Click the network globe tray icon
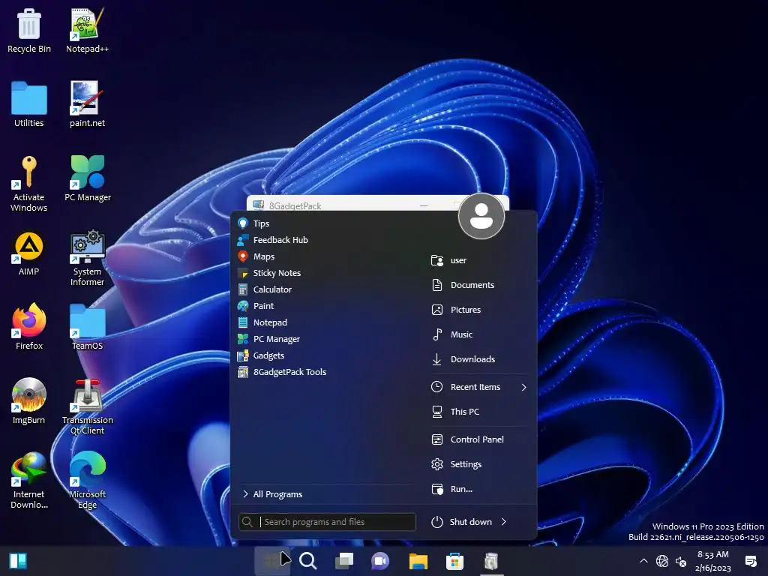Viewport: 768px width, 576px height. pyautogui.click(x=662, y=561)
